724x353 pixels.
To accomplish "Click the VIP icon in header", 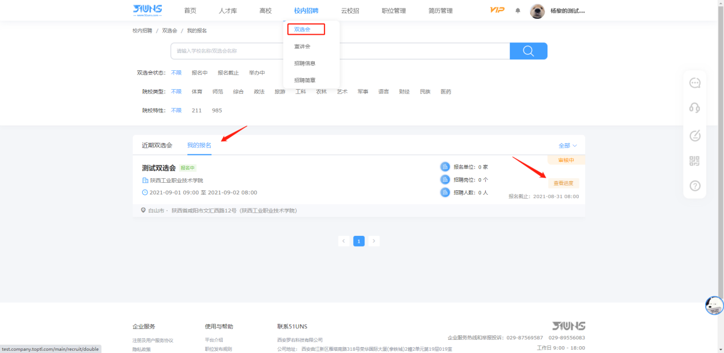I will [x=497, y=10].
